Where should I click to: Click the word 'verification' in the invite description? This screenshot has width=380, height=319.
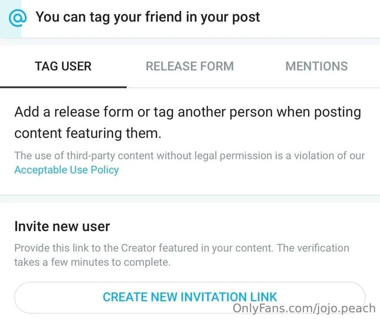tap(319, 248)
